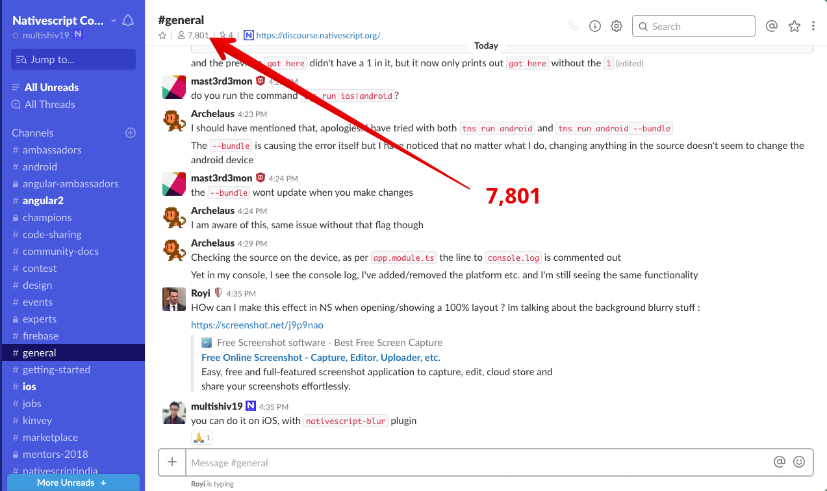This screenshot has height=491, width=827.
Task: Insert a mention using the composer @ icon
Action: tap(780, 462)
